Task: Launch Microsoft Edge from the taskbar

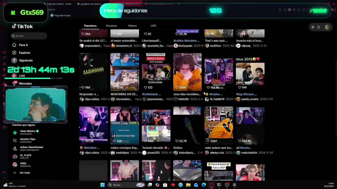Action: point(204,185)
